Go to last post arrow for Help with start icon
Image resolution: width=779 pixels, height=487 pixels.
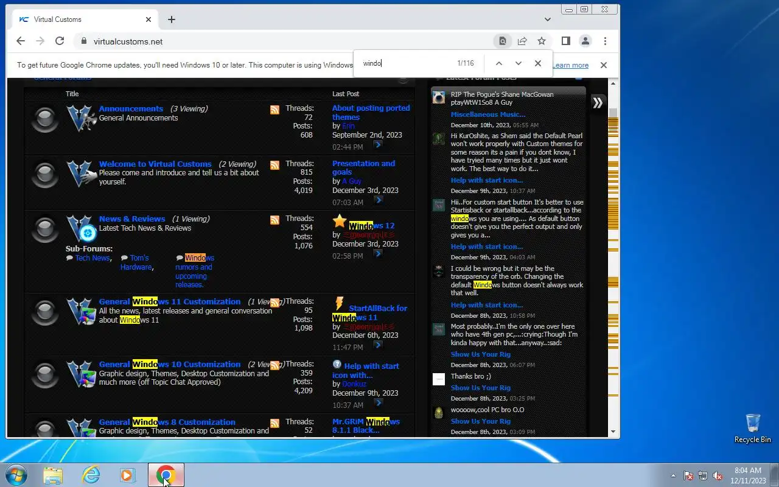378,402
